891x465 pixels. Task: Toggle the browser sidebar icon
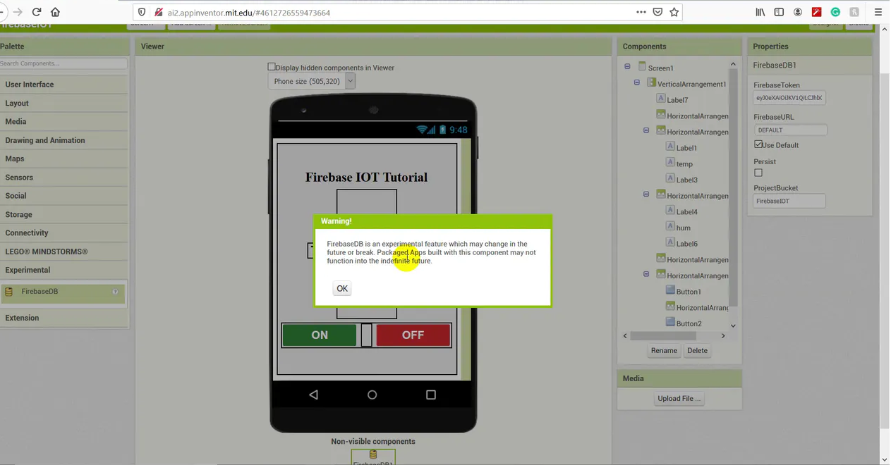point(779,12)
